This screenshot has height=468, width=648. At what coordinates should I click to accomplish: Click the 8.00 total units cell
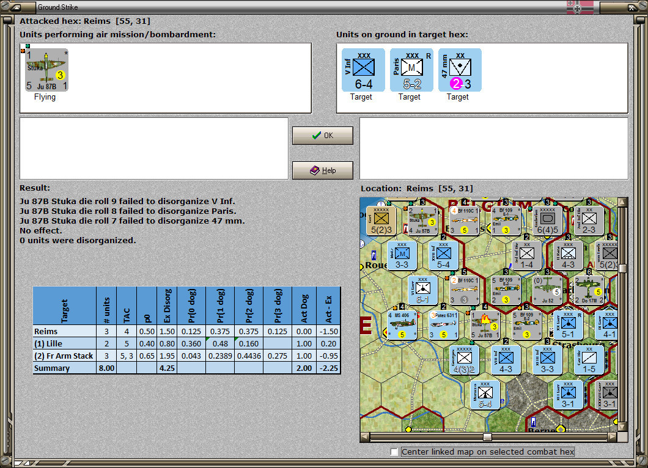pyautogui.click(x=106, y=368)
